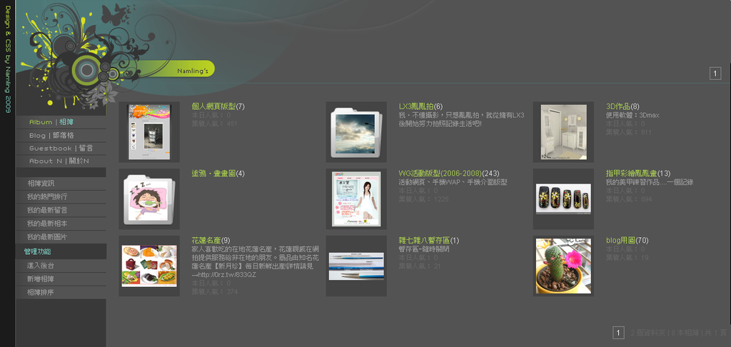Open the WG活動版型 album thumbnail
The image size is (731, 347).
(x=356, y=198)
